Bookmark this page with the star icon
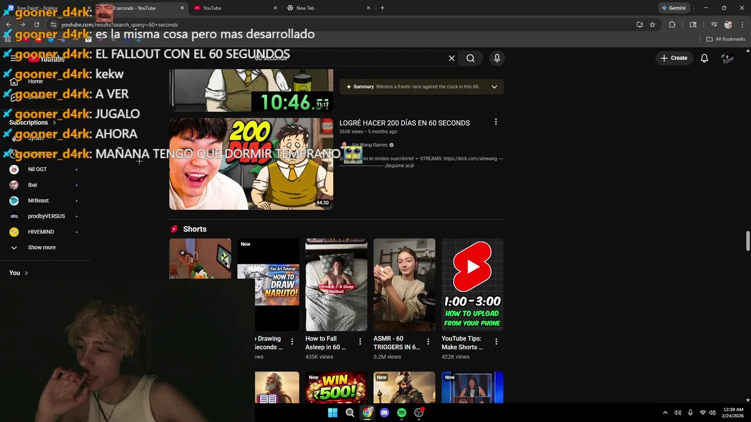The image size is (751, 422). [x=652, y=25]
